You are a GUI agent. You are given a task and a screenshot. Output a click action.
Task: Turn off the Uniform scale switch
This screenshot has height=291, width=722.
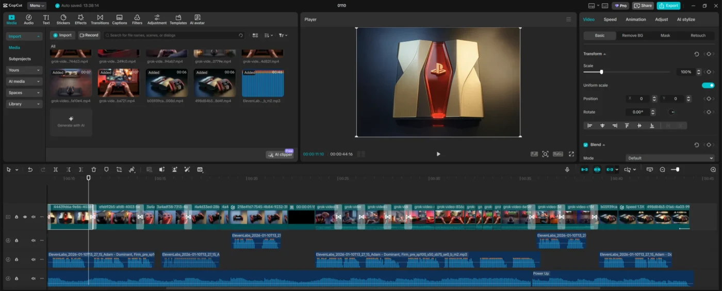(708, 85)
